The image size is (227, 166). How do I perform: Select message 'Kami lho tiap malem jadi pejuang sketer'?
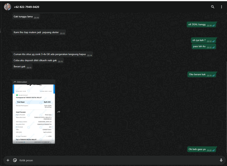pos(39,33)
